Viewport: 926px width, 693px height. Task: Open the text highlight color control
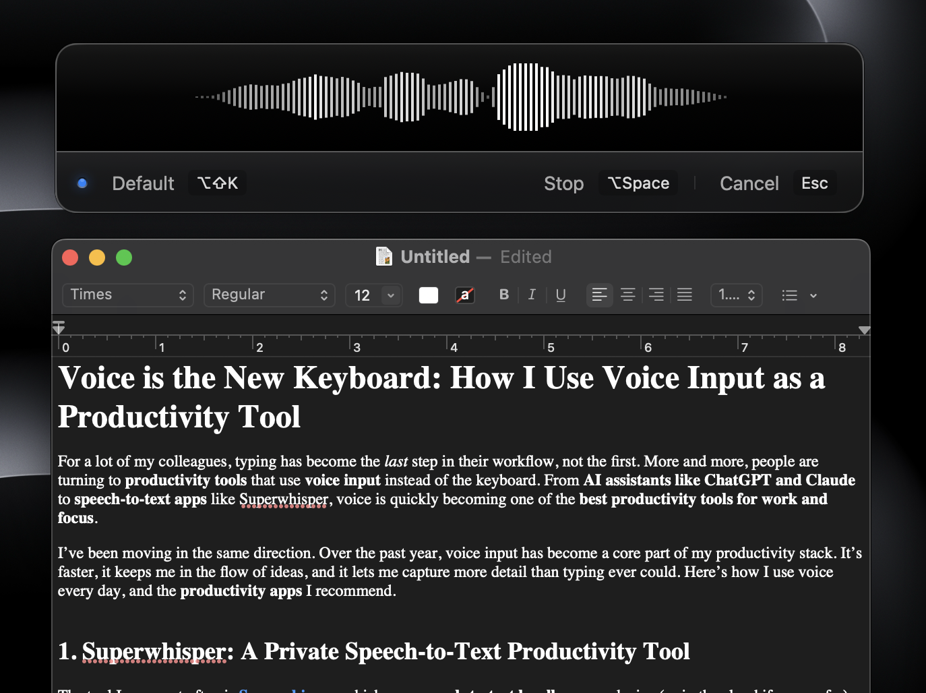[x=464, y=295]
